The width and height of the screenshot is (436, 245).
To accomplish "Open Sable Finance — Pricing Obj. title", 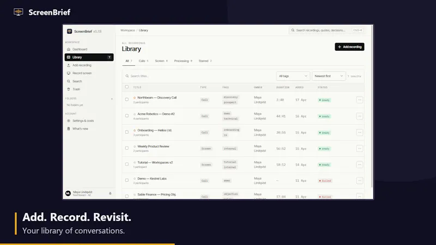I will 157,194.
